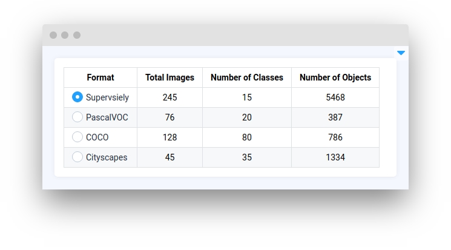Click the PascalVOC label text
This screenshot has height=250, width=451.
pyautogui.click(x=107, y=117)
